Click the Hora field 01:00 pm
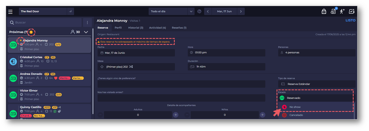Image resolution: width=369 pixels, height=131 pixels. point(226,53)
